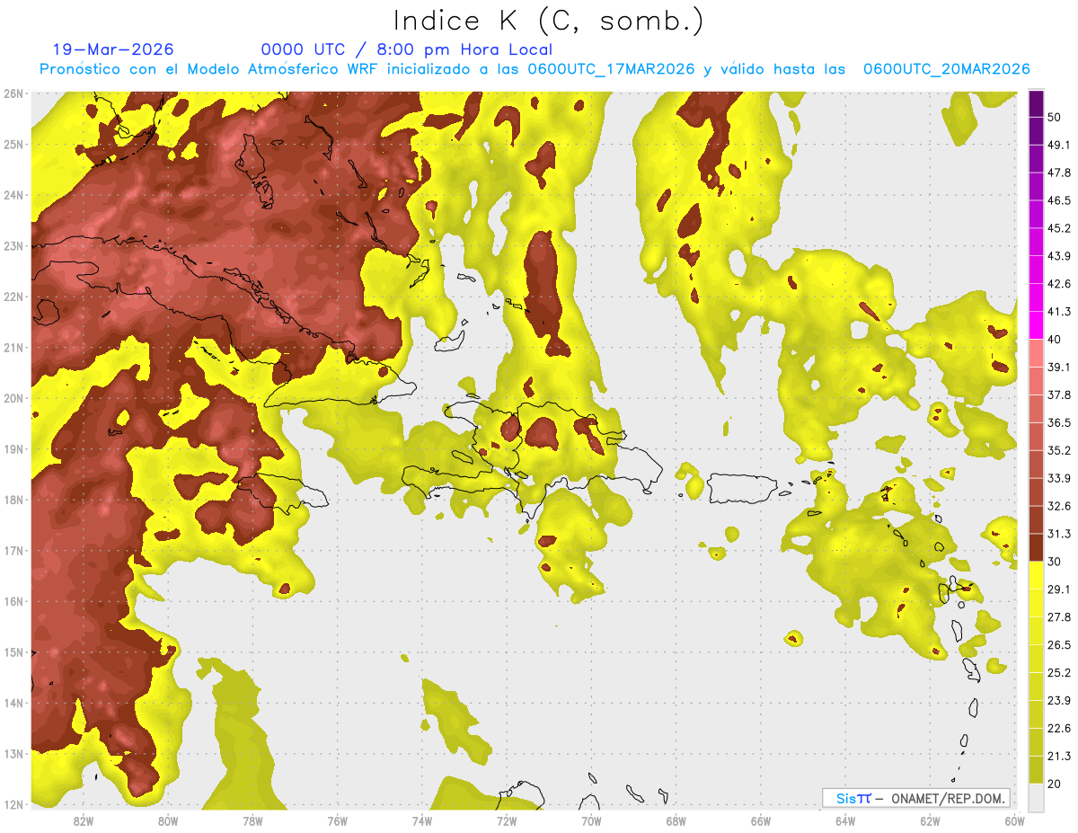The image size is (1078, 833).
Task: Click the valid-until time 0600UTC_20MAR2026
Action: point(946,69)
